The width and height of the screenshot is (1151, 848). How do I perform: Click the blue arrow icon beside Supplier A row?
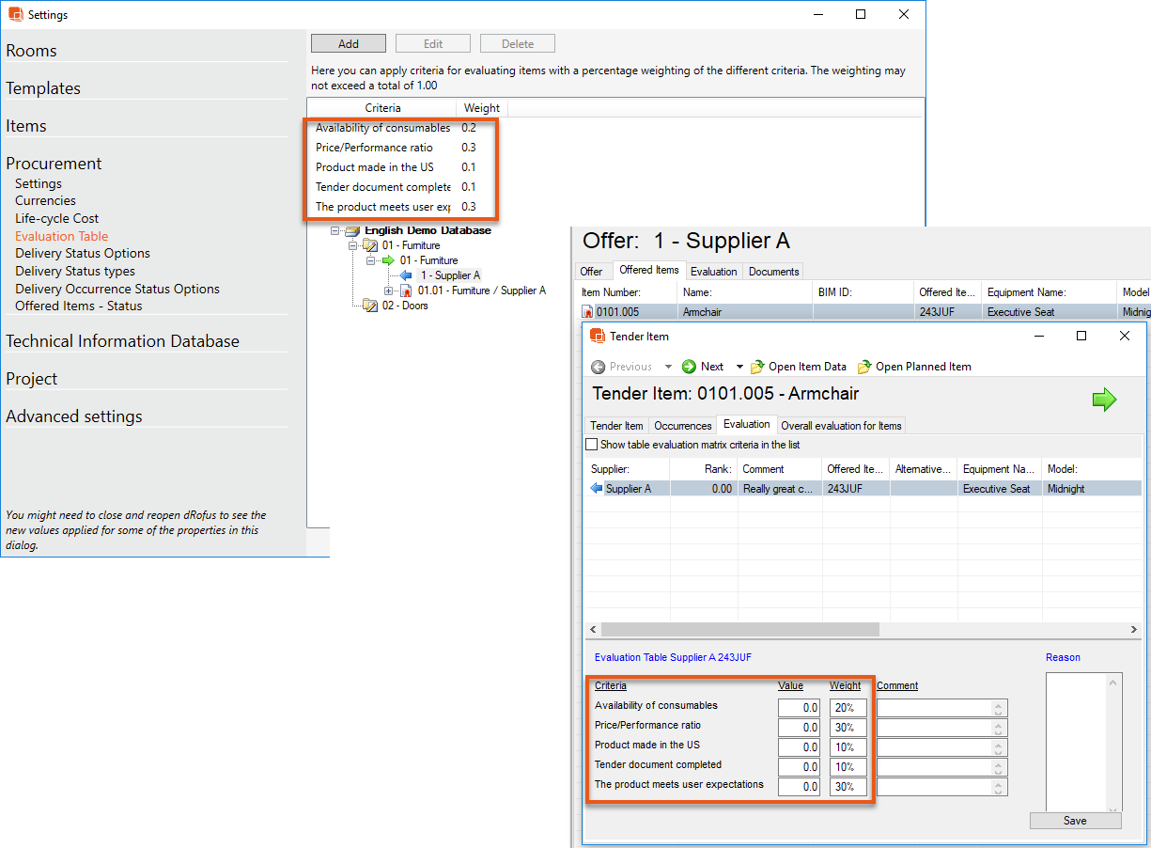point(596,489)
